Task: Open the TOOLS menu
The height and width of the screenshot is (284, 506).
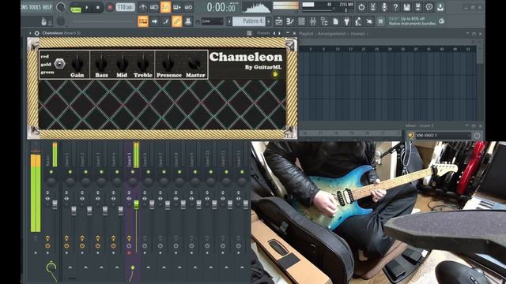Action: tap(36, 7)
